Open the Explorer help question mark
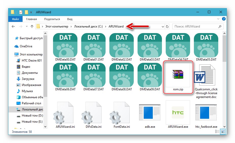The width and height of the screenshot is (235, 143). coord(224,19)
